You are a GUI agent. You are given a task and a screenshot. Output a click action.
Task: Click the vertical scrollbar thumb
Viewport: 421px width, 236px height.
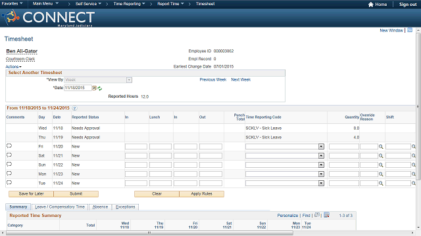[418, 106]
